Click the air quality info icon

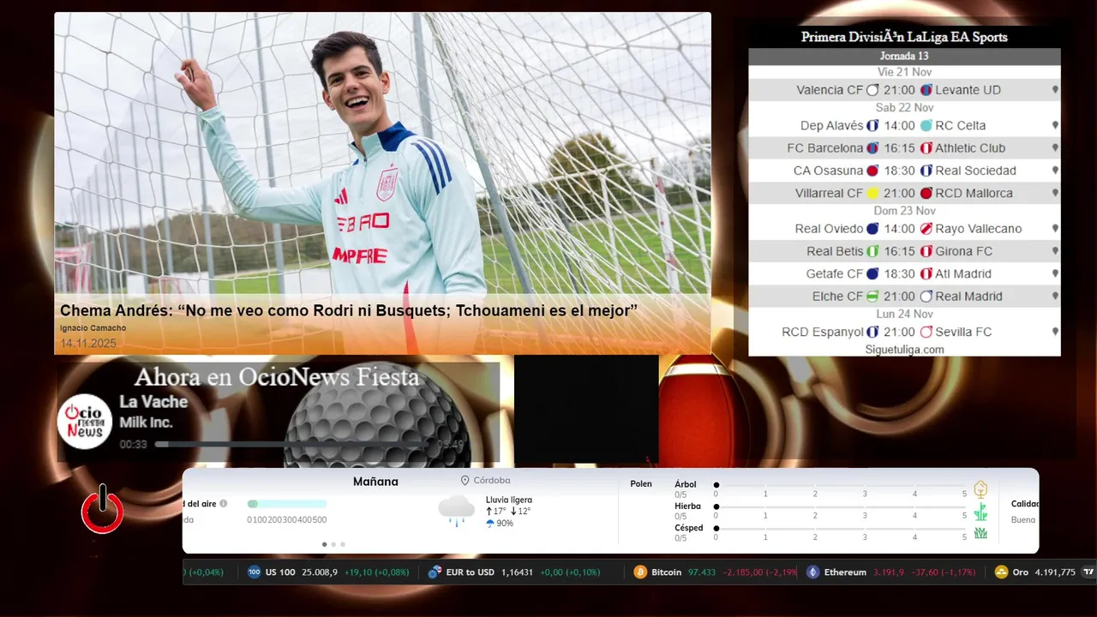224,504
